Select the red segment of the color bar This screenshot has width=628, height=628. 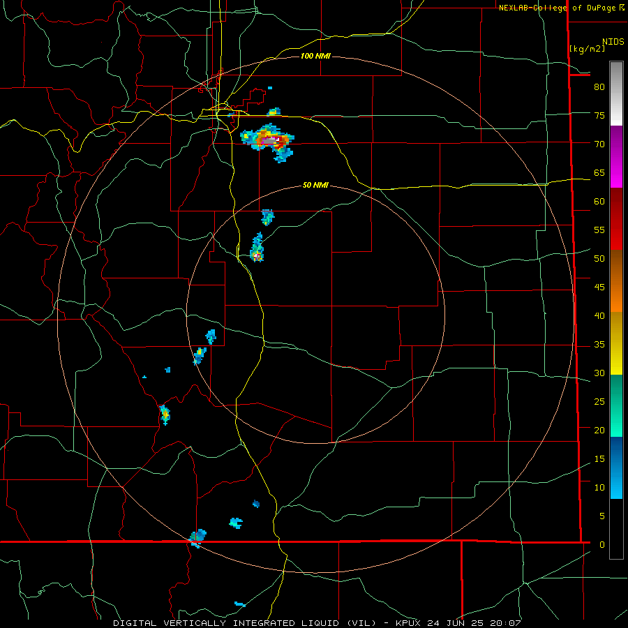pos(616,218)
